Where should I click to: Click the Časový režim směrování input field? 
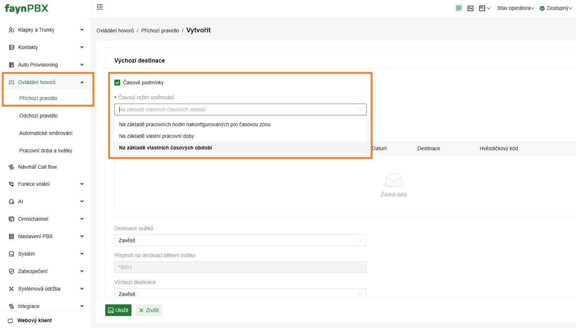coord(237,109)
